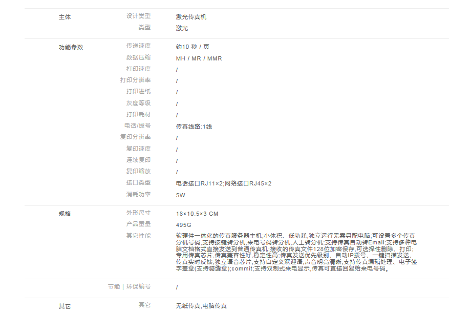Click the 设计类型 label

point(138,16)
